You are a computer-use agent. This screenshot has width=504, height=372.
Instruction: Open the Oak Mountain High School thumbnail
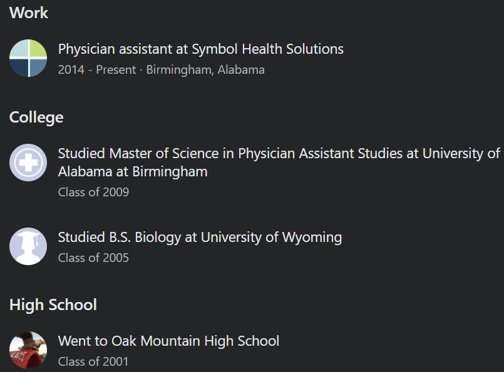coord(28,350)
